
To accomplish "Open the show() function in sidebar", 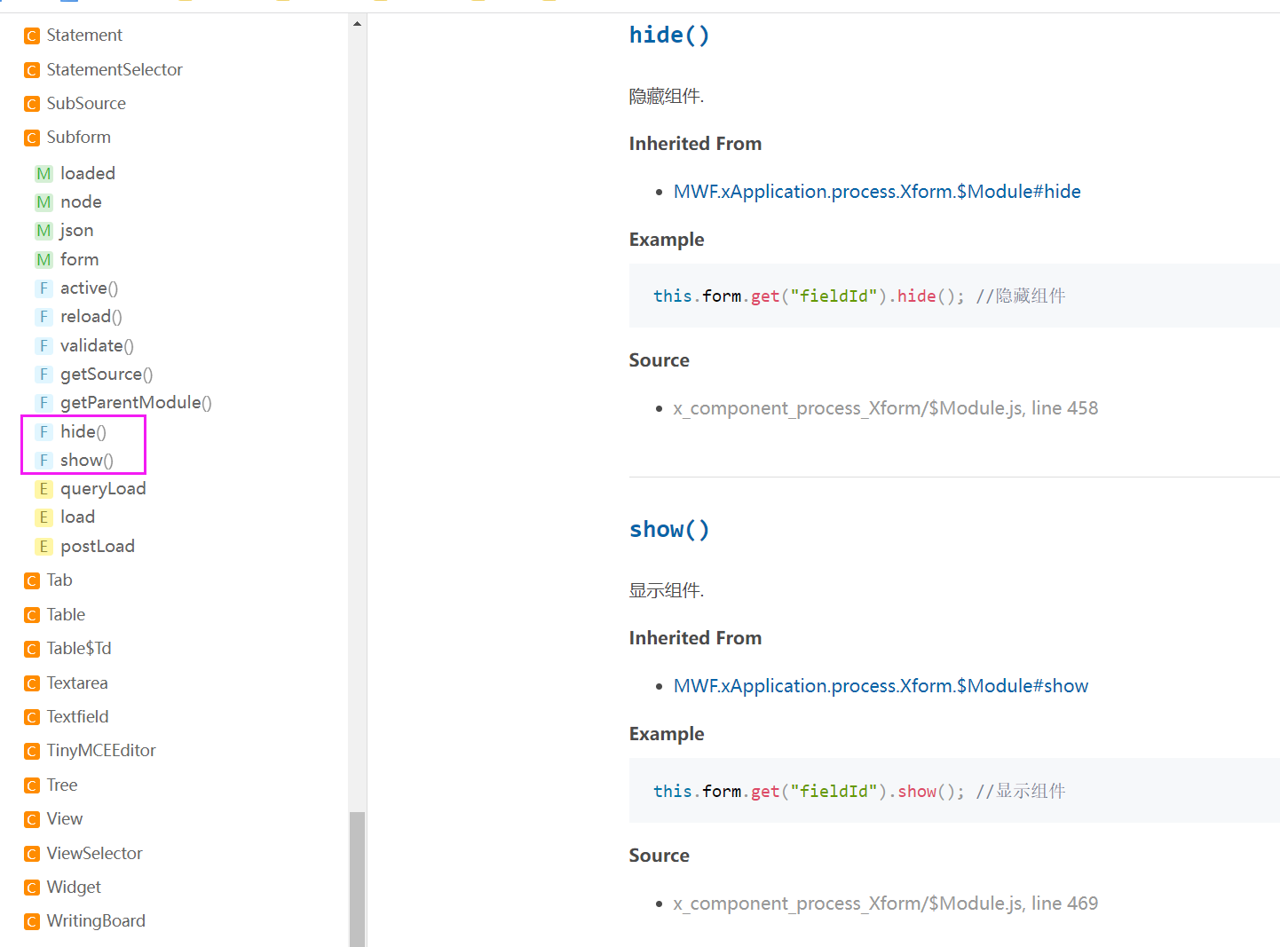I will pos(86,461).
